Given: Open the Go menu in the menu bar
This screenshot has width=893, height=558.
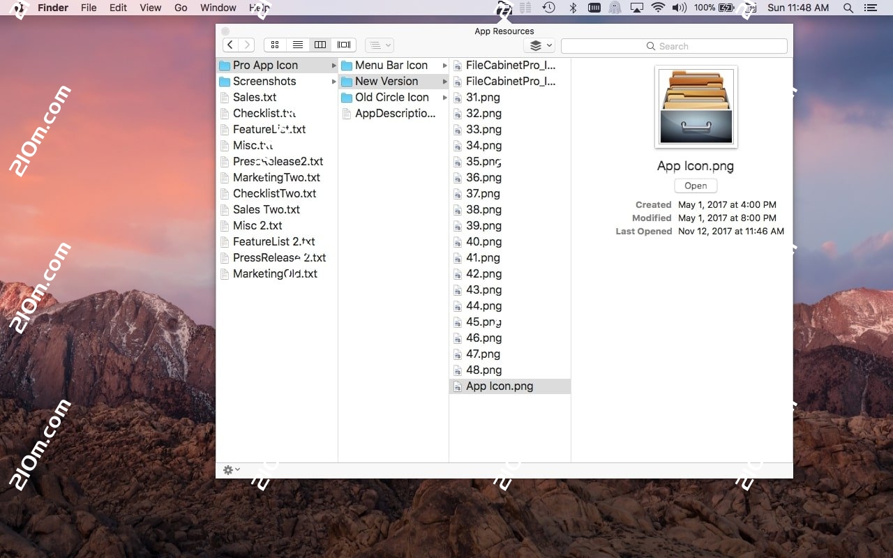Looking at the screenshot, I should point(180,8).
